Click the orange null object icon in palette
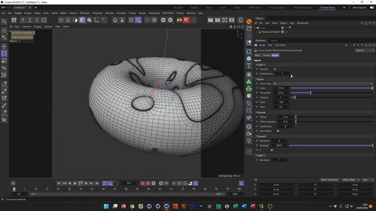Image resolution: width=376 pixels, height=211 pixels. tap(249, 22)
